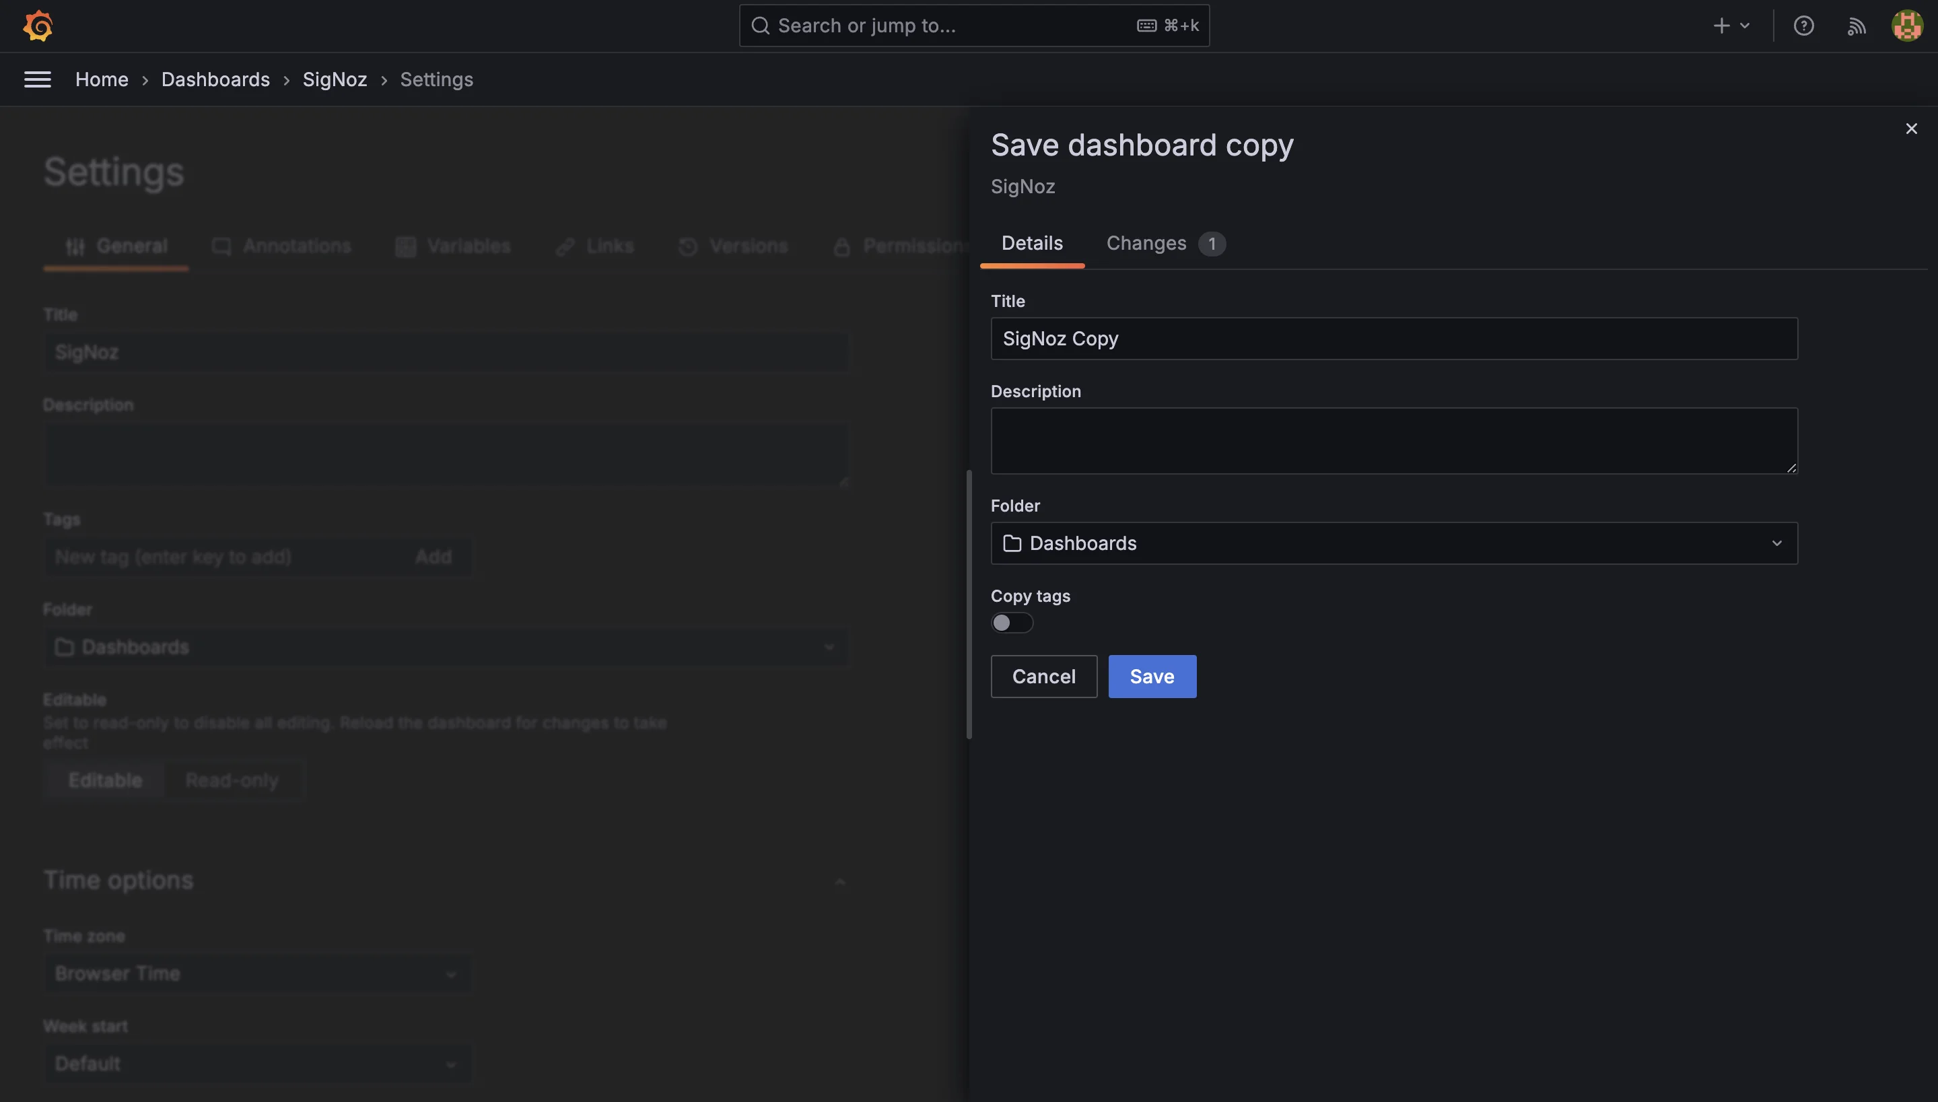Viewport: 1938px width, 1102px height.
Task: Click the Add tag button
Action: [x=433, y=557]
